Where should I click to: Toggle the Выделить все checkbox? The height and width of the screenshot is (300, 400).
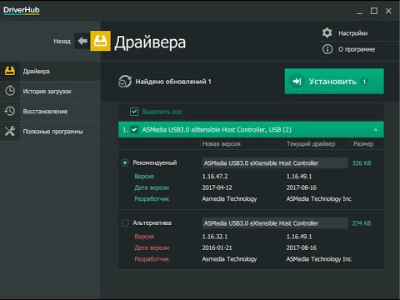(134, 112)
